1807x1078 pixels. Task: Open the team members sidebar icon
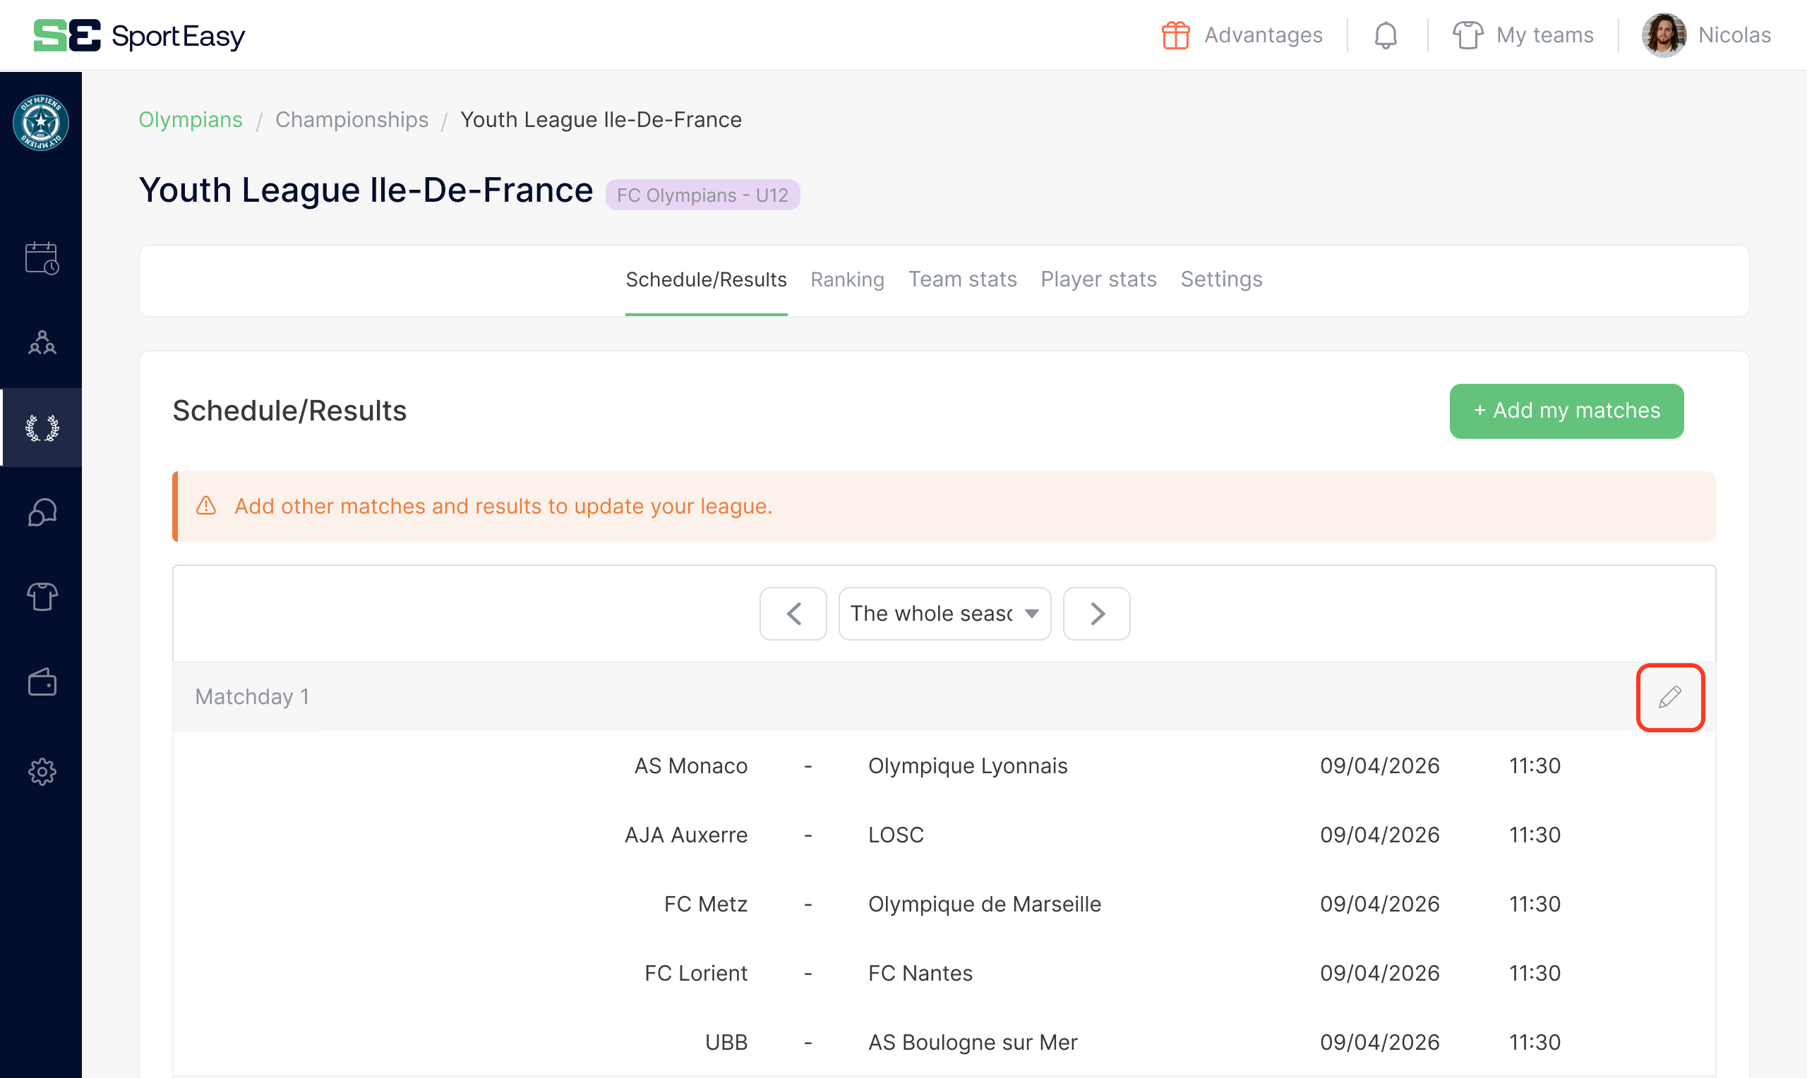(42, 342)
